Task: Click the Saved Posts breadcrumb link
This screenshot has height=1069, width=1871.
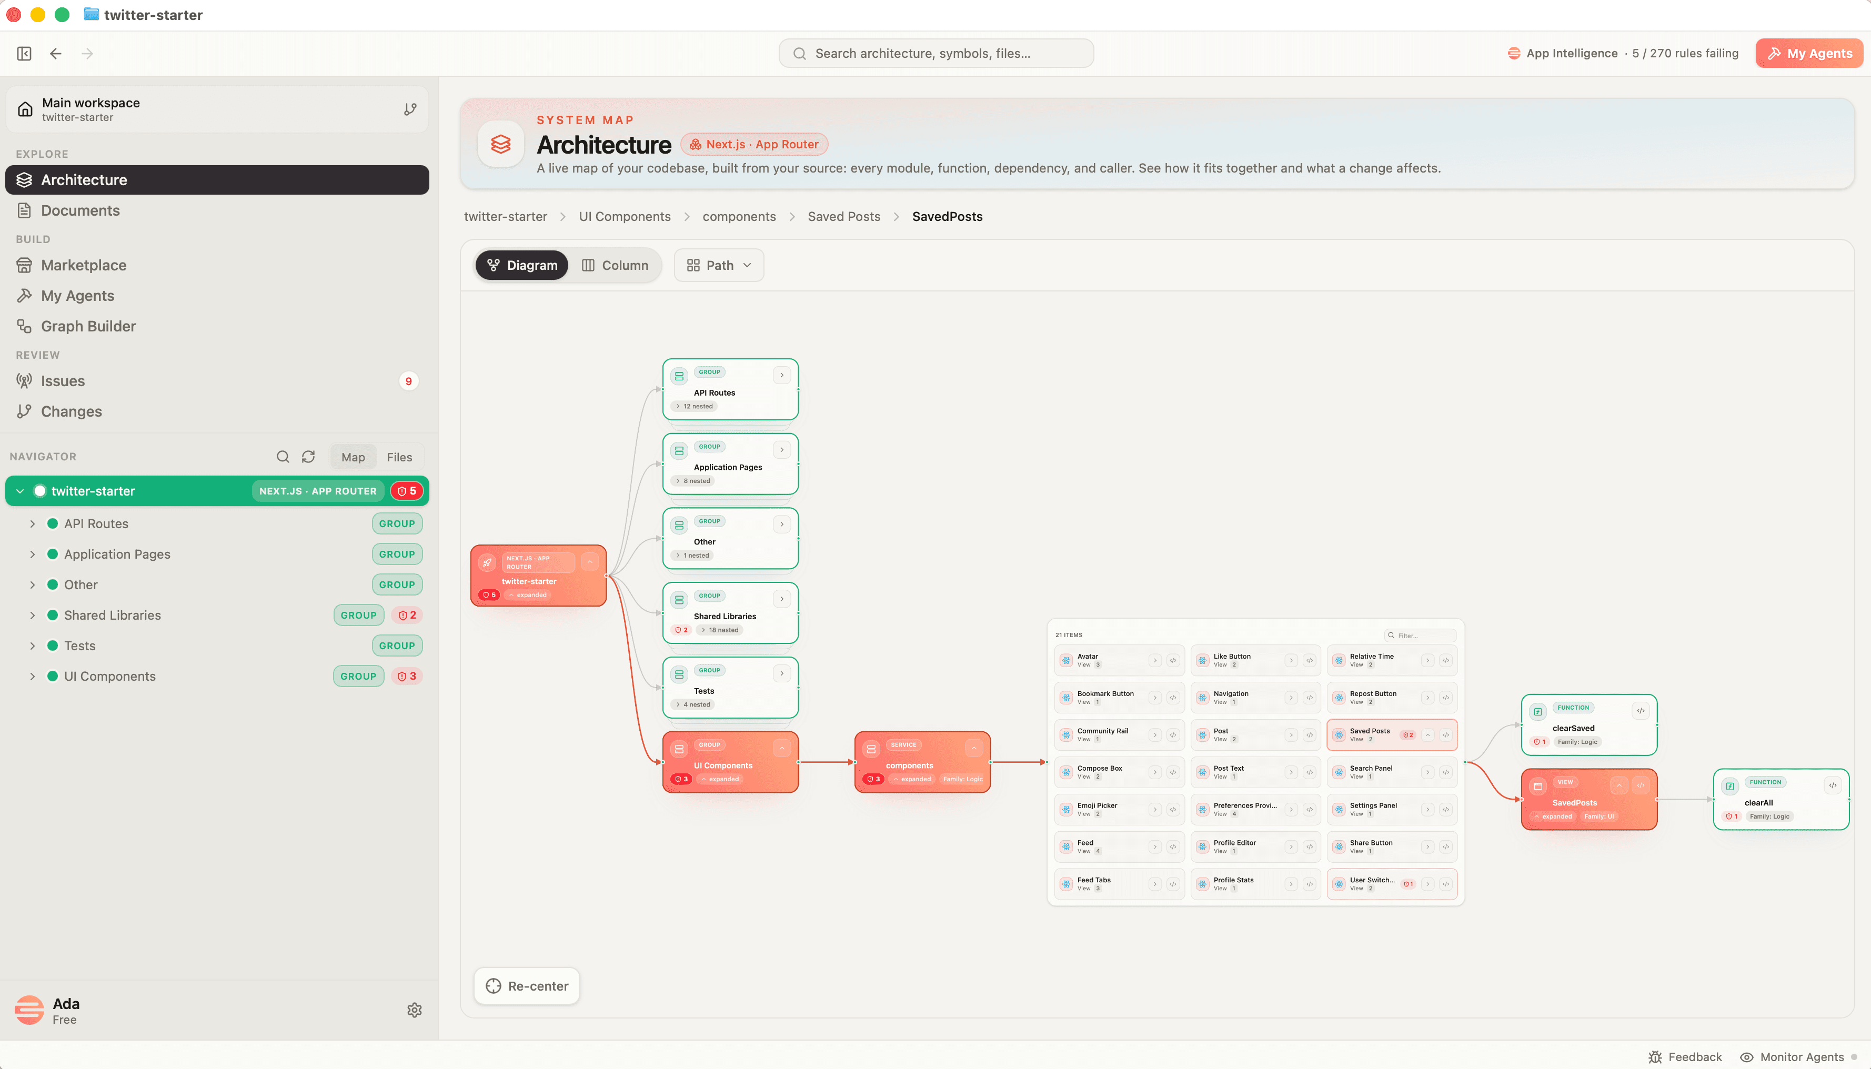Action: 844,217
